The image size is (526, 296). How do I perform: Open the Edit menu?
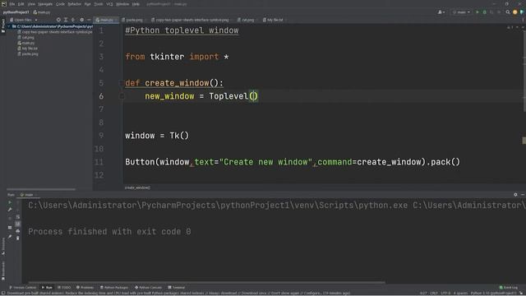(21, 4)
